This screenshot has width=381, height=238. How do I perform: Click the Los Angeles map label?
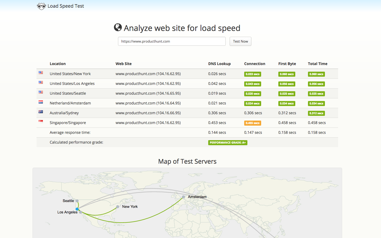click(x=67, y=212)
